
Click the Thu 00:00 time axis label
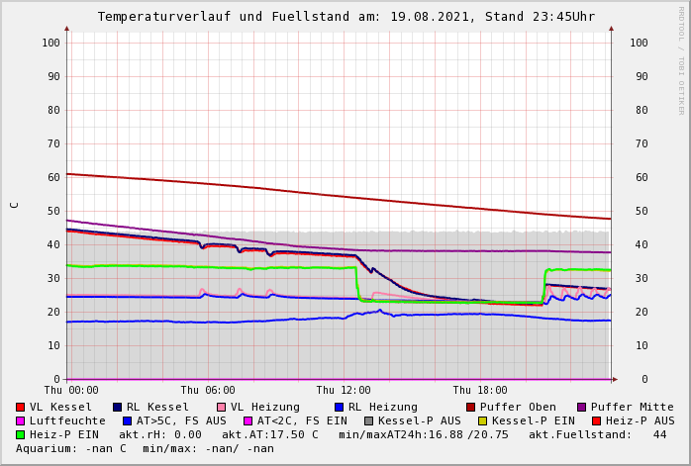(x=71, y=390)
